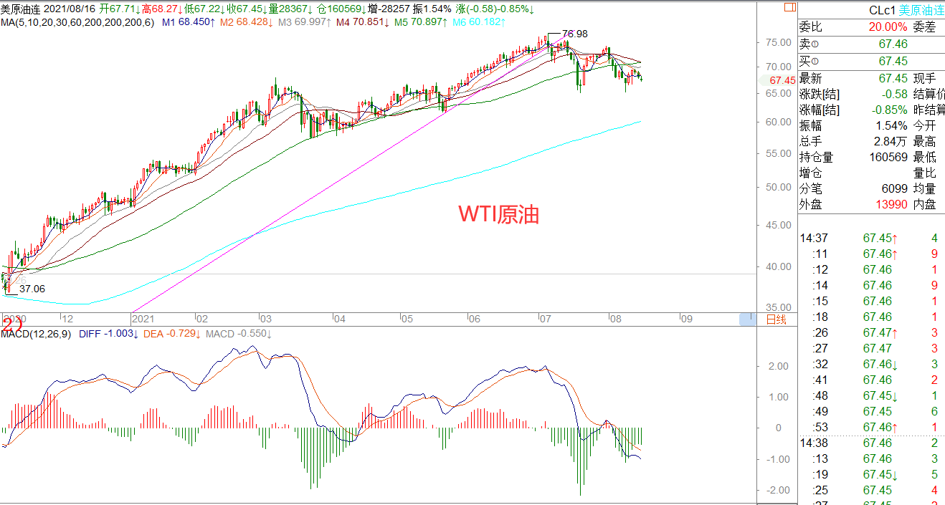
Task: Click the M2 68.428 moving average value
Action: click(246, 22)
